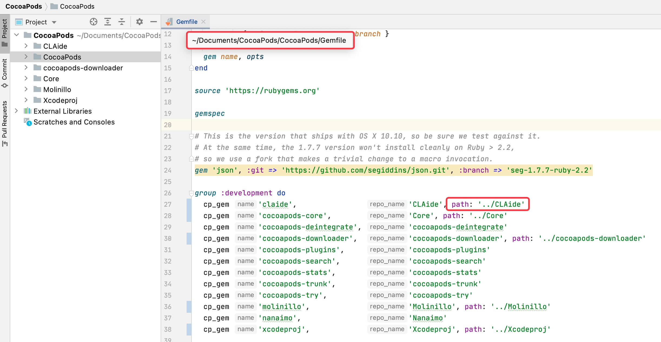Screen dimensions: 661x342
Task: Click the Select Opened File locate icon
Action: [x=94, y=22]
